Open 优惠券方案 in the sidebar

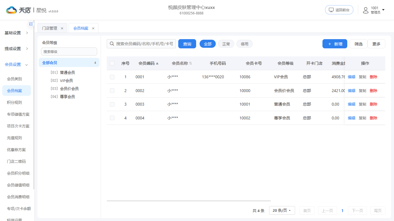[16, 150]
